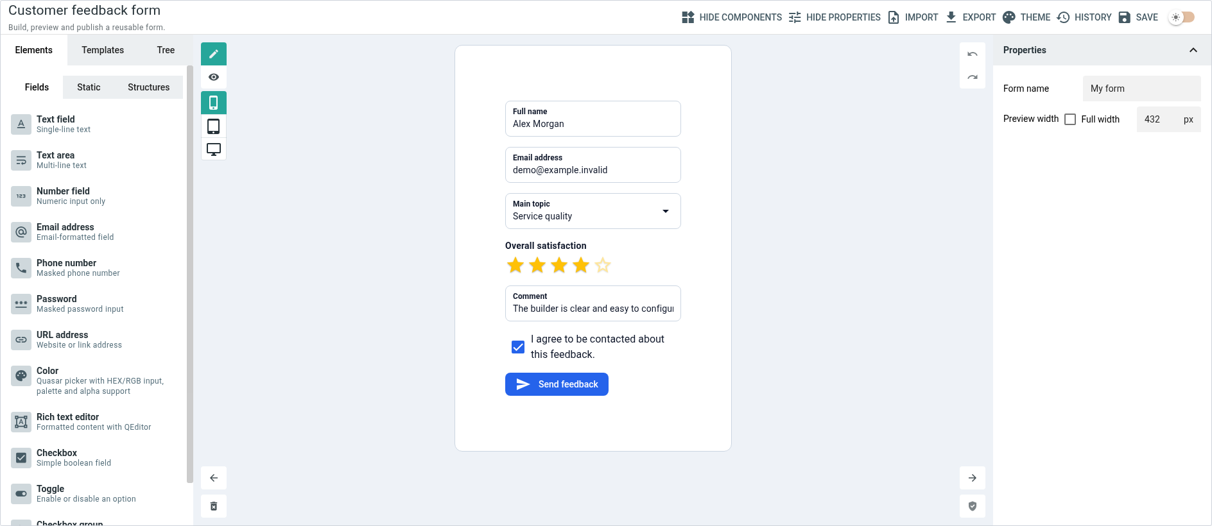Click the Overall satisfaction label

tap(546, 246)
